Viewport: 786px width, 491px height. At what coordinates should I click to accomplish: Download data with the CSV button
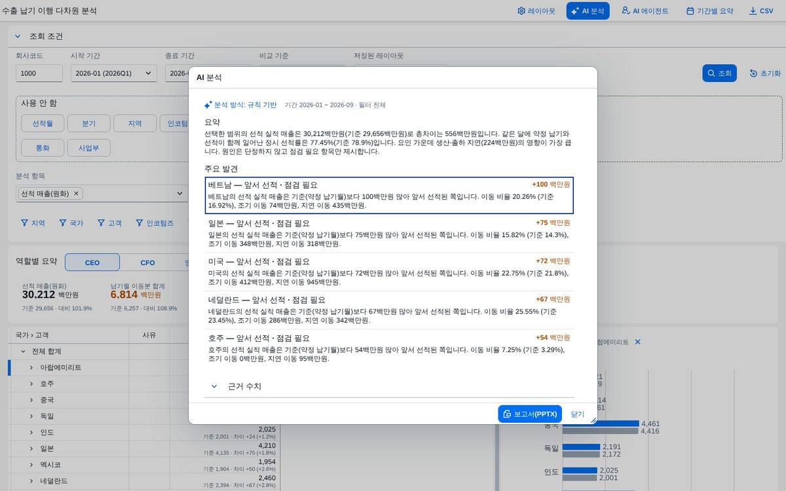pos(761,11)
